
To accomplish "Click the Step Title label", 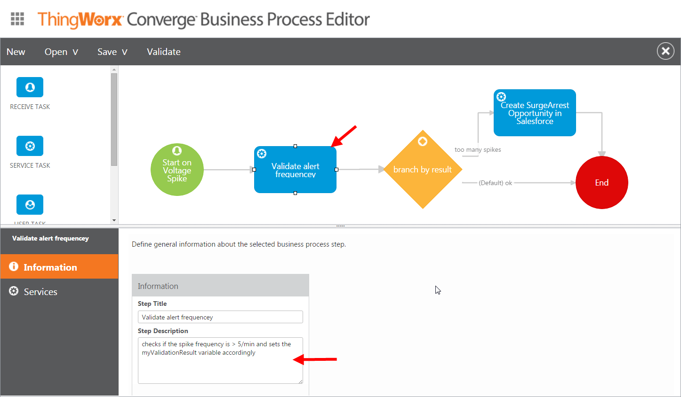I will 152,304.
